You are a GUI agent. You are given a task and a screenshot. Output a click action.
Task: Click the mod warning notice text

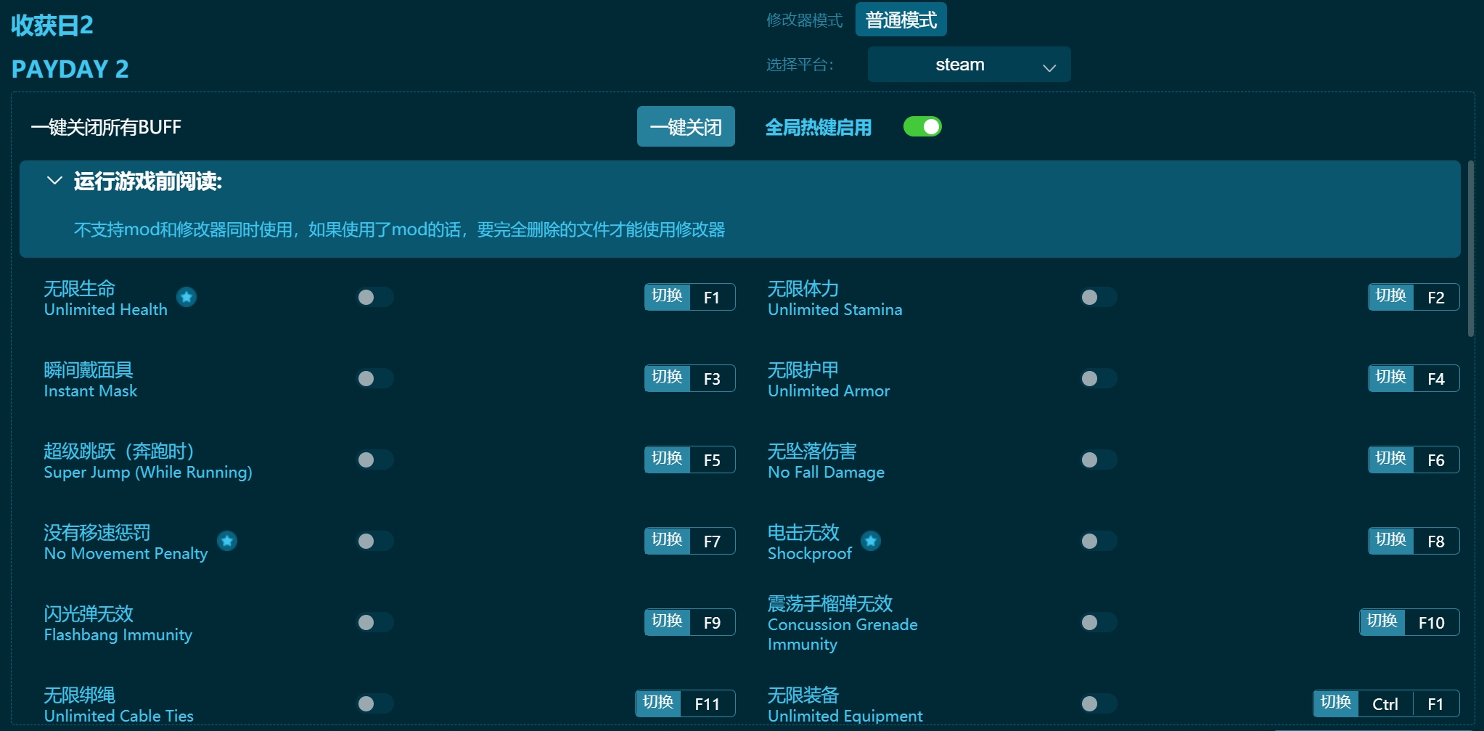399,229
